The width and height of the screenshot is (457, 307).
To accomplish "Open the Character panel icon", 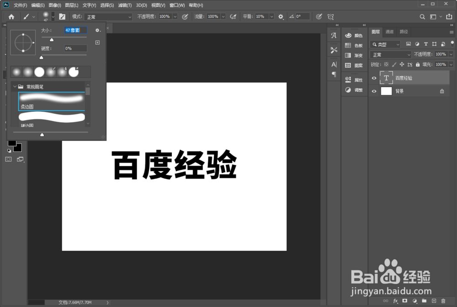I will pos(334,64).
